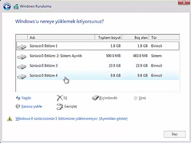This screenshot has height=143, width=191.
Task: Click the Biçimlendir format icon
Action: click(96, 98)
